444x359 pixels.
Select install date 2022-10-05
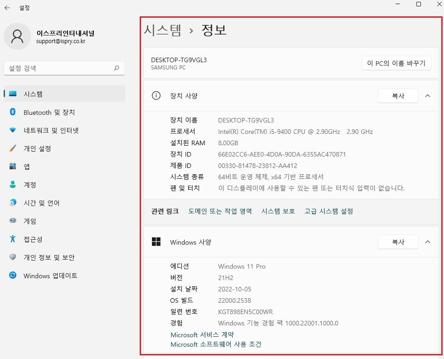click(234, 289)
